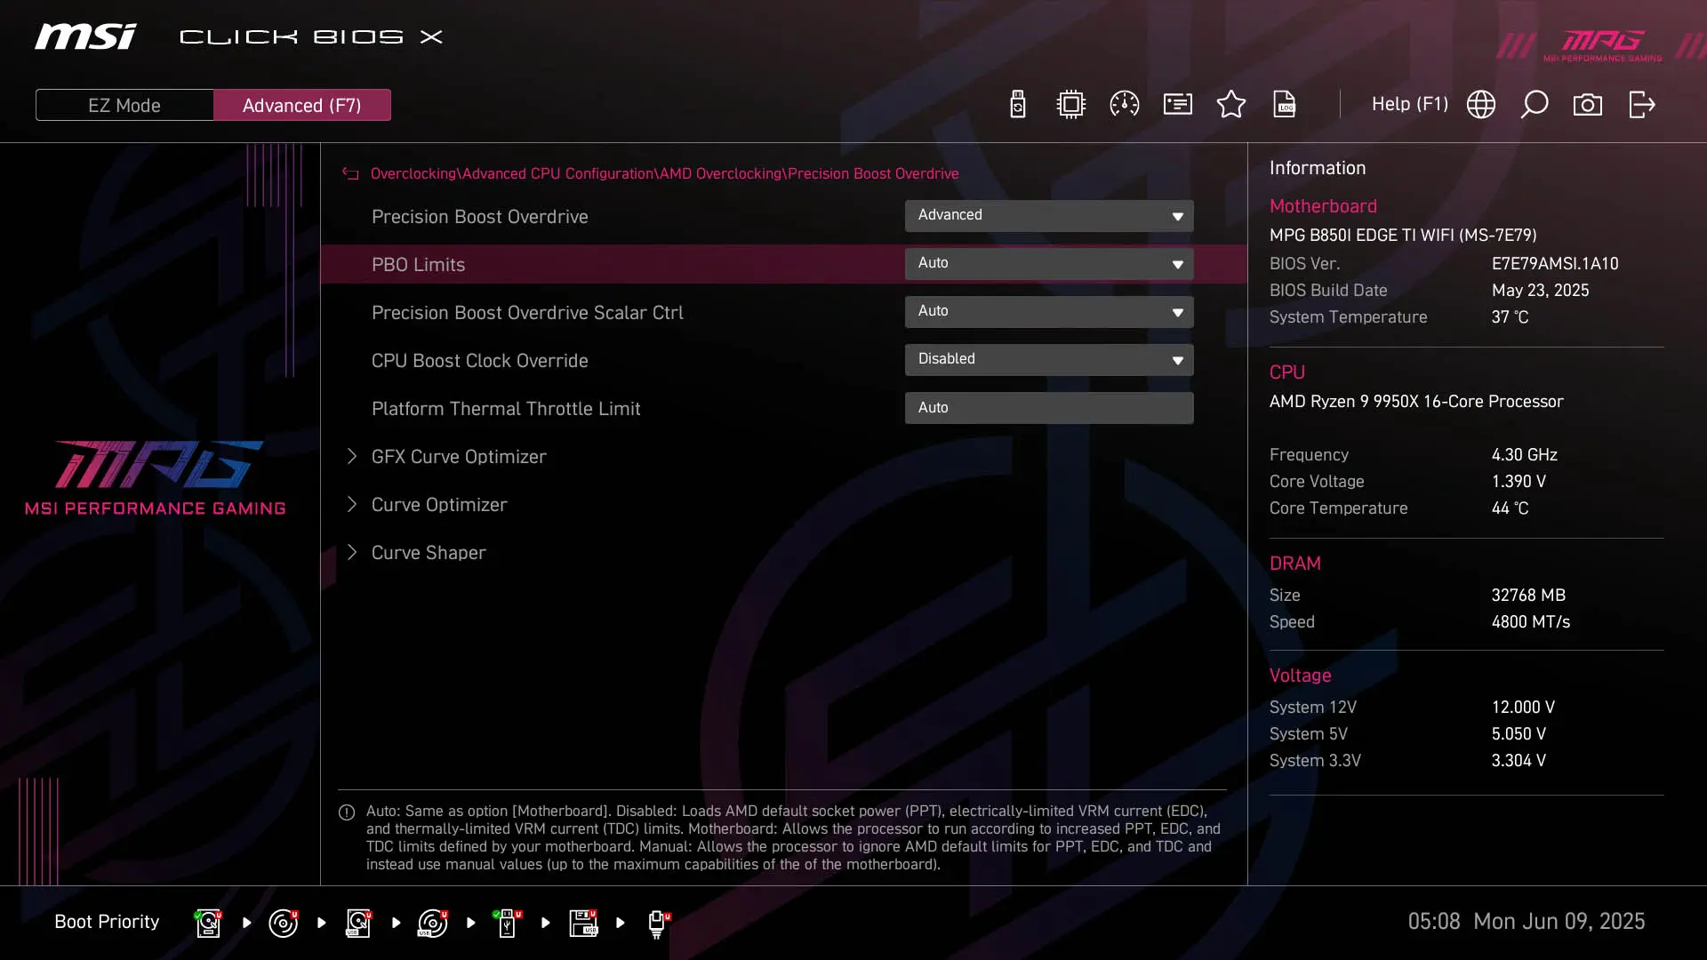The height and width of the screenshot is (960, 1707).
Task: Click the exit icon at top right
Action: [1642, 104]
